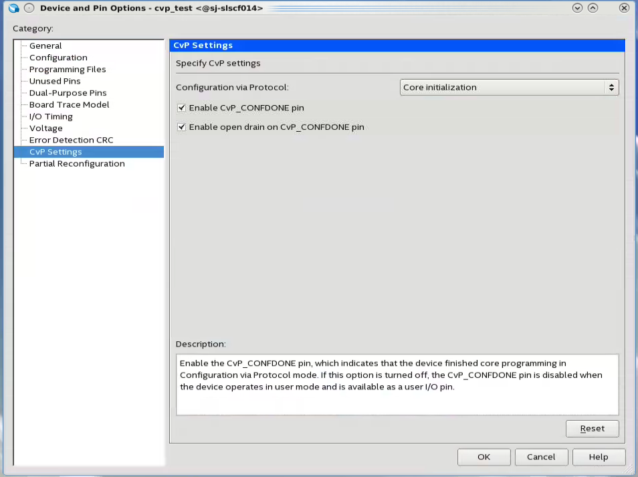Close dialog with X icon

(x=624, y=8)
